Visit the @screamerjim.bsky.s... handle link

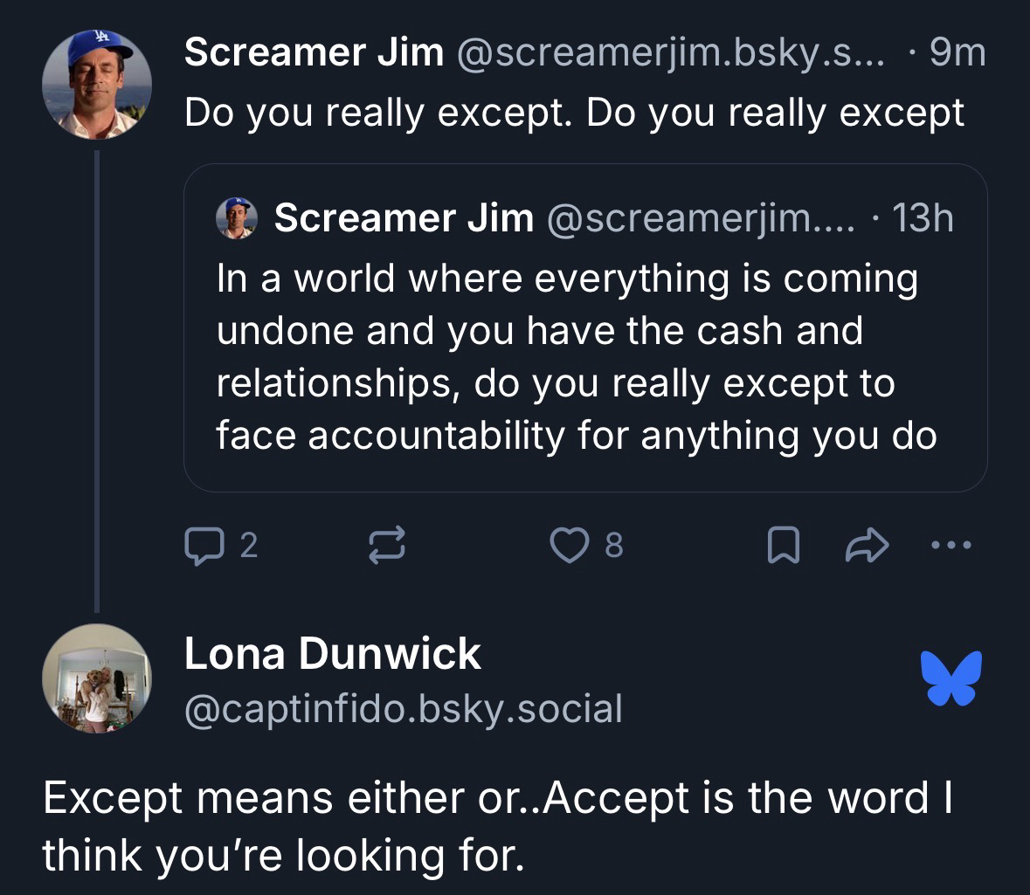(668, 54)
